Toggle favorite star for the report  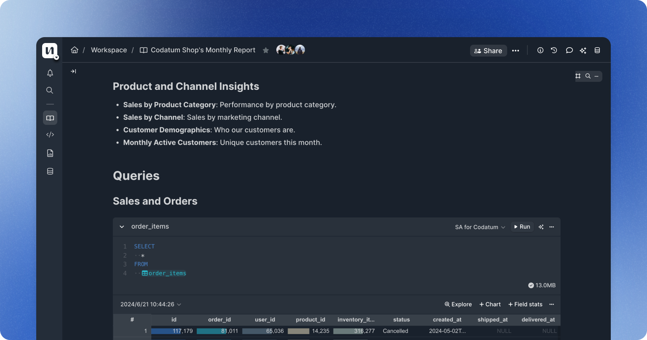(266, 50)
